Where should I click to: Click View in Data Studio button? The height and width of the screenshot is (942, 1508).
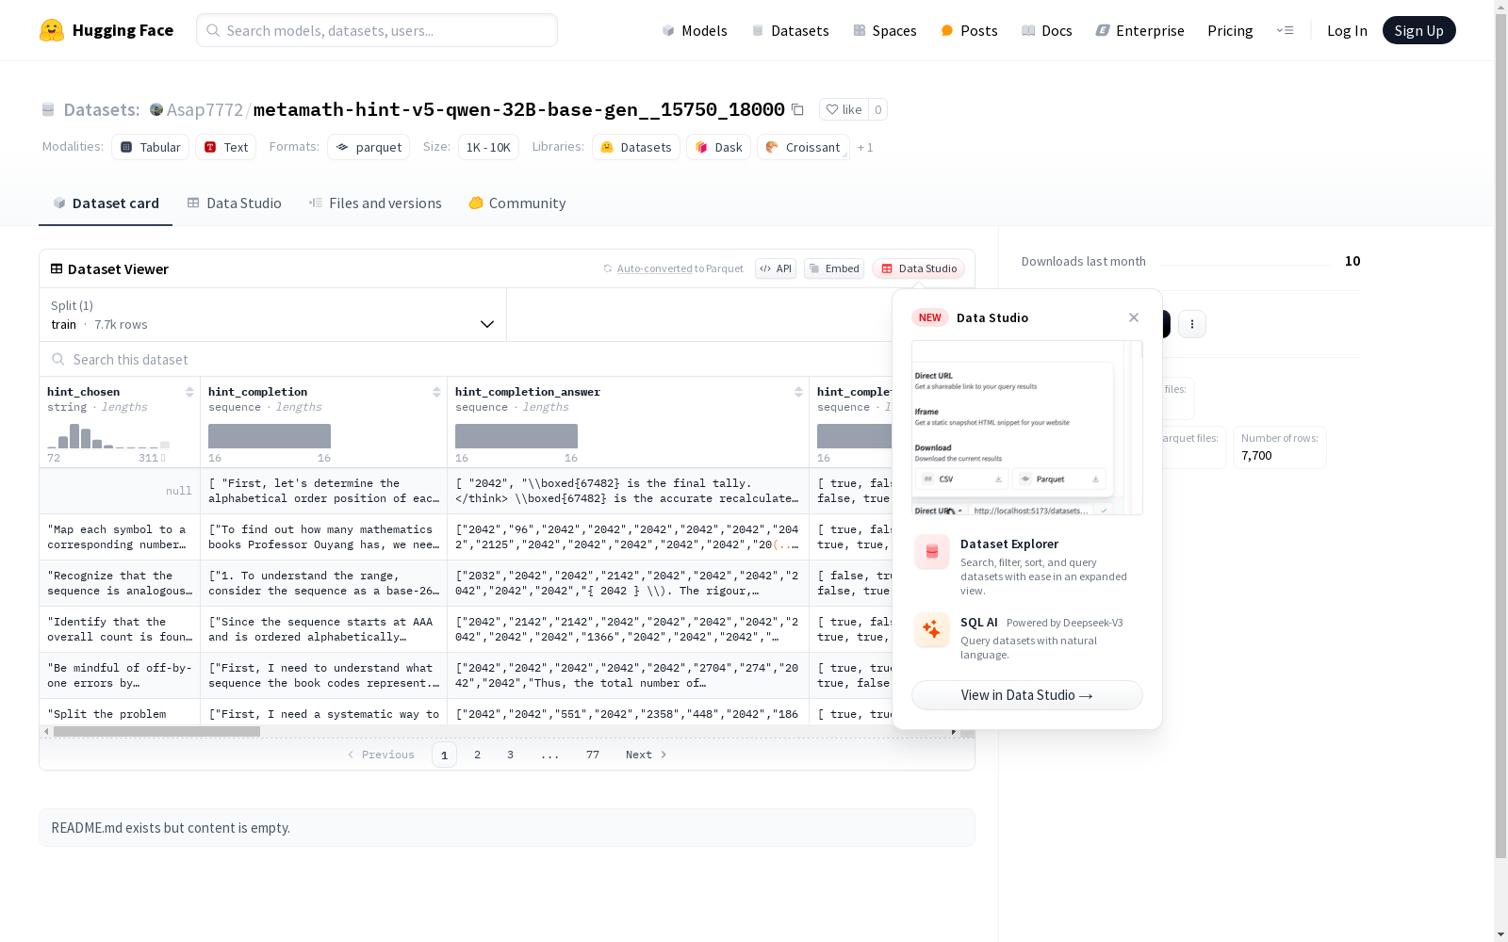(1027, 695)
